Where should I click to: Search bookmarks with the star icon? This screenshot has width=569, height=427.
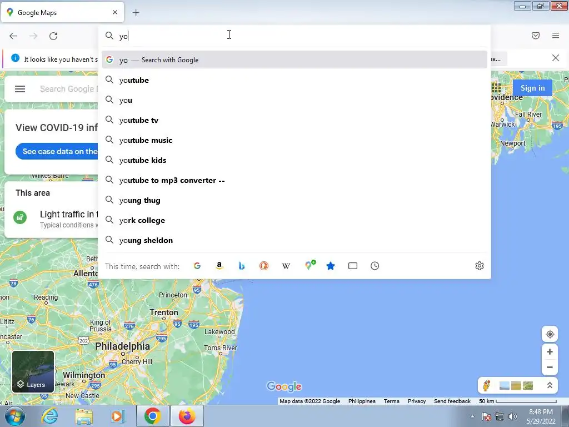click(330, 266)
